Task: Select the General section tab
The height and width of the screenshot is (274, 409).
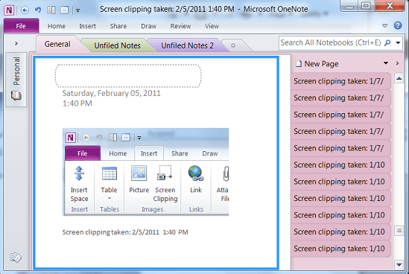Action: 57,44
